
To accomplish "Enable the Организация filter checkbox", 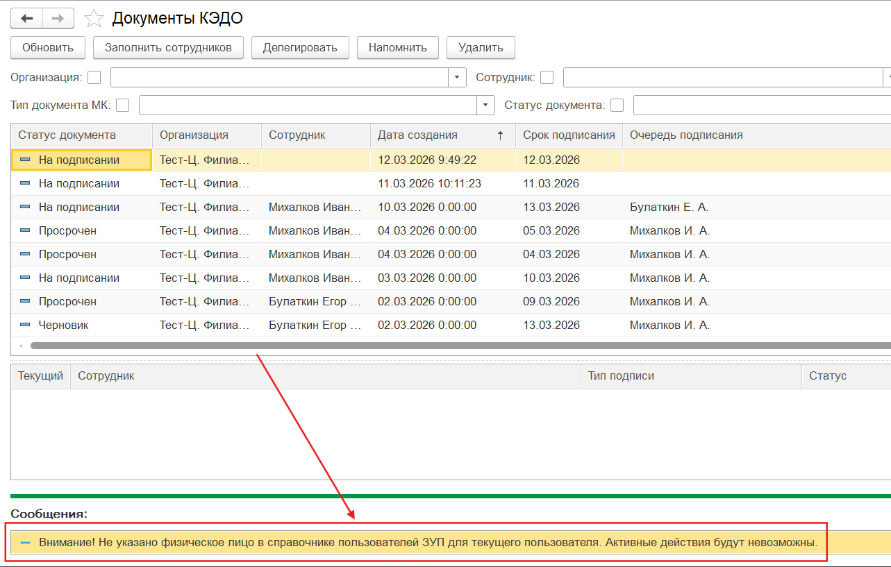I will pyautogui.click(x=94, y=77).
